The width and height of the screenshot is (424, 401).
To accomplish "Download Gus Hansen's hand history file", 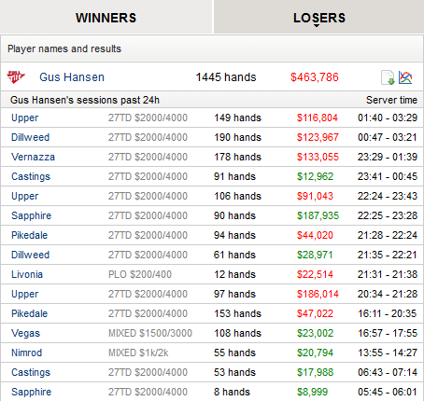I will [388, 77].
